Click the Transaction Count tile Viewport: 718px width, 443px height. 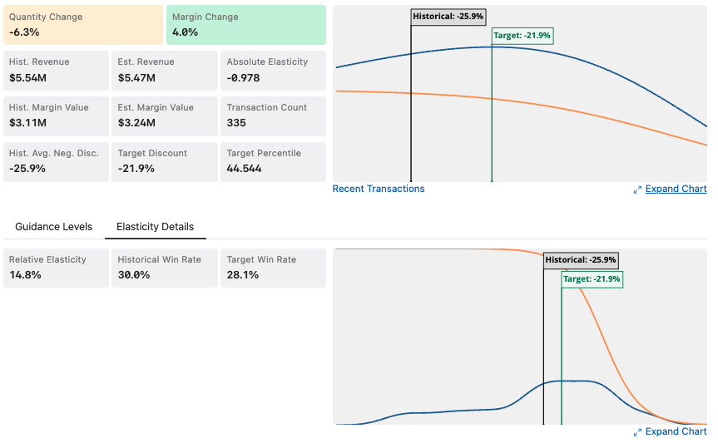[273, 116]
